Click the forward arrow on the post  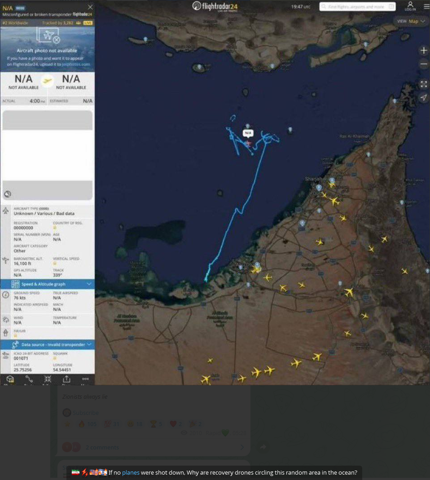263,447
